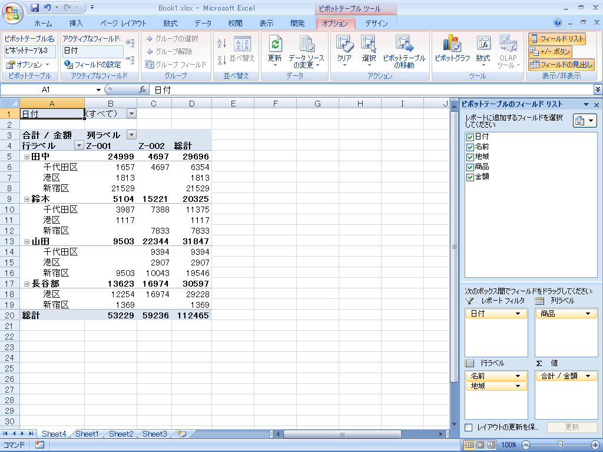Open Excel help question mark
Screen dimensions: 603x452
(x=558, y=23)
